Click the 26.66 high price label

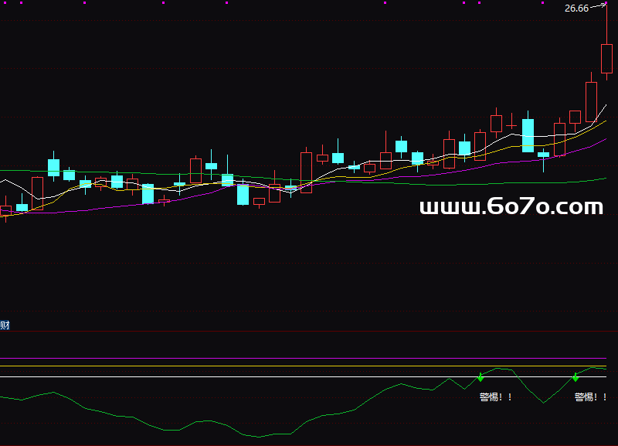pos(576,9)
